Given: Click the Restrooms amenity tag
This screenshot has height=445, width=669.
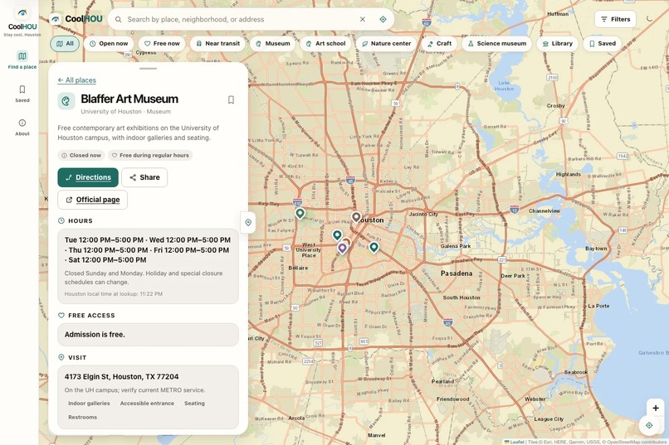Looking at the screenshot, I should pyautogui.click(x=83, y=418).
